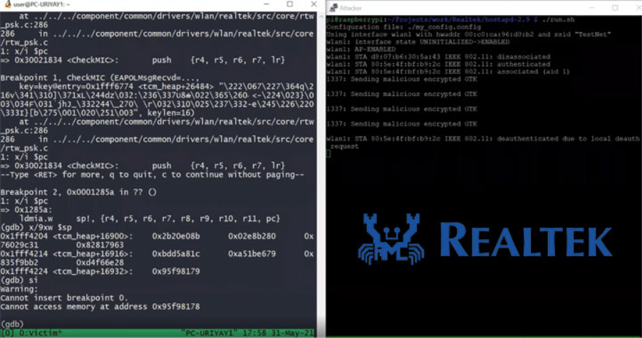Click 'Warning:' line in gdb output
Viewport: 642px width, 338px height.
tap(19, 289)
